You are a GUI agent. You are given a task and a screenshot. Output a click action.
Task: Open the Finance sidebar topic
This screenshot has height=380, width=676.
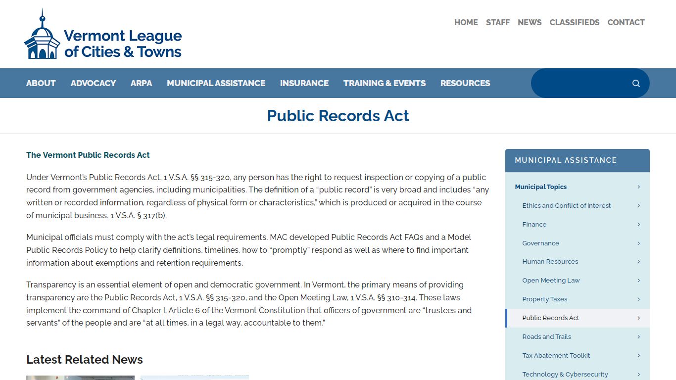534,225
